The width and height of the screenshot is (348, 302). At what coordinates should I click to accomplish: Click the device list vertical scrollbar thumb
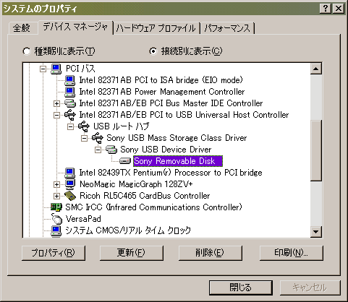315,150
